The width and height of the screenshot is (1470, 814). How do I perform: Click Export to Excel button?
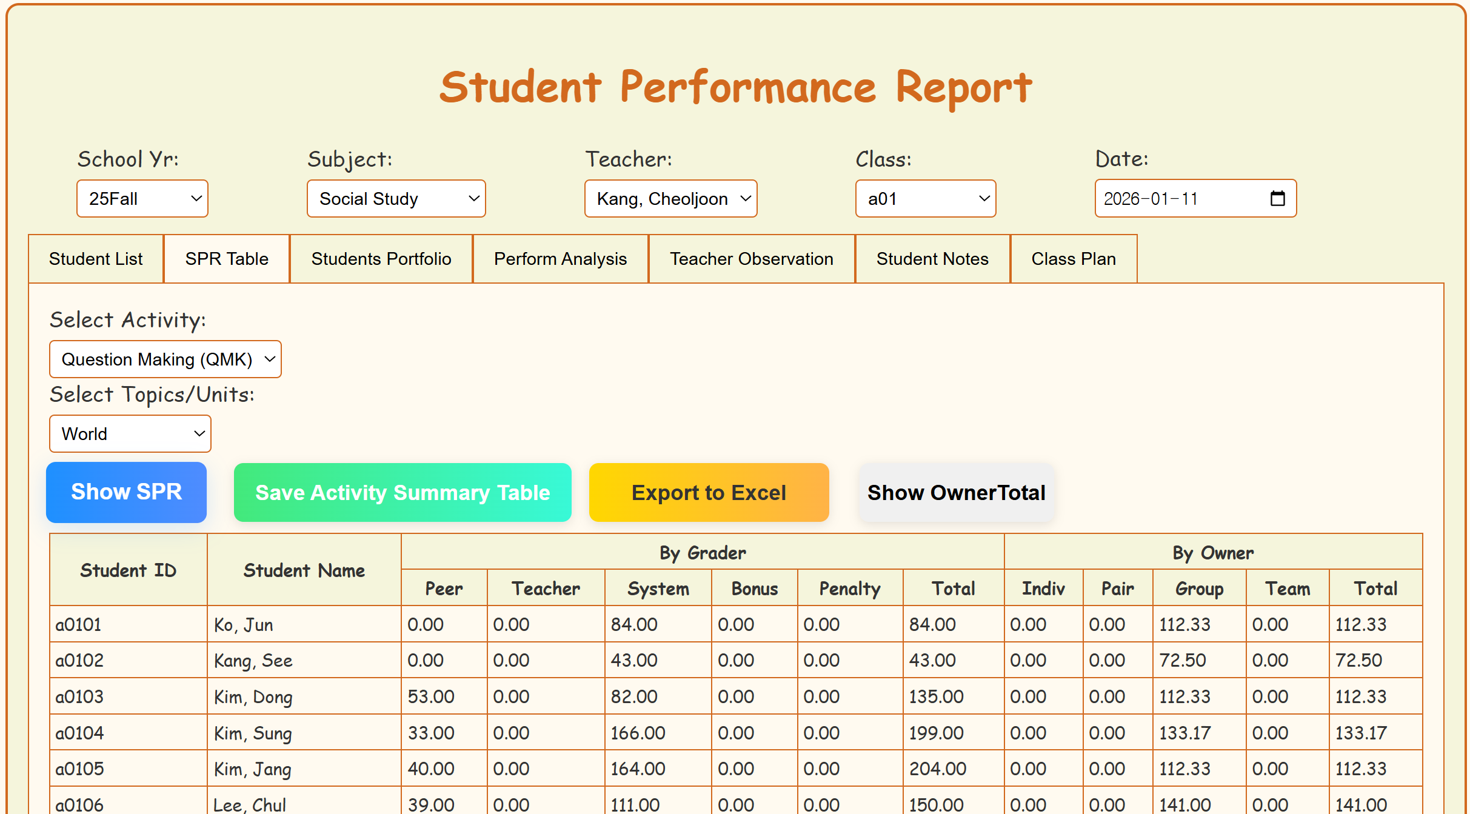[708, 492]
